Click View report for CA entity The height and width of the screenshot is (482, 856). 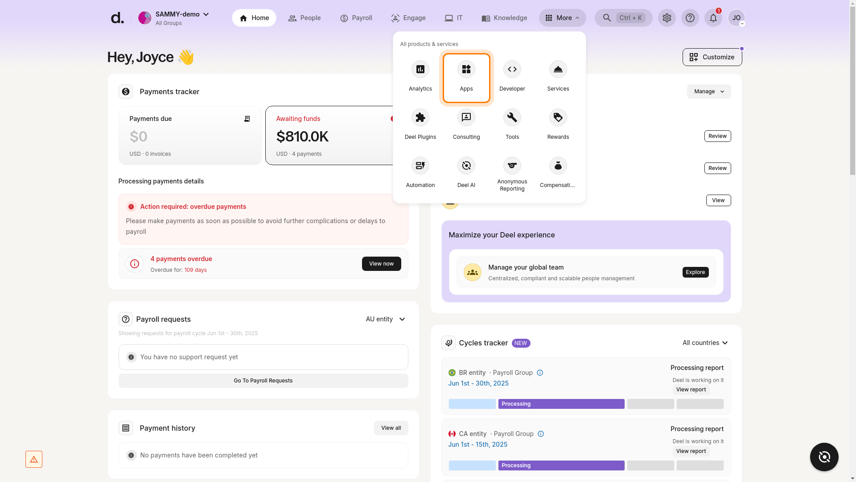pos(691,451)
